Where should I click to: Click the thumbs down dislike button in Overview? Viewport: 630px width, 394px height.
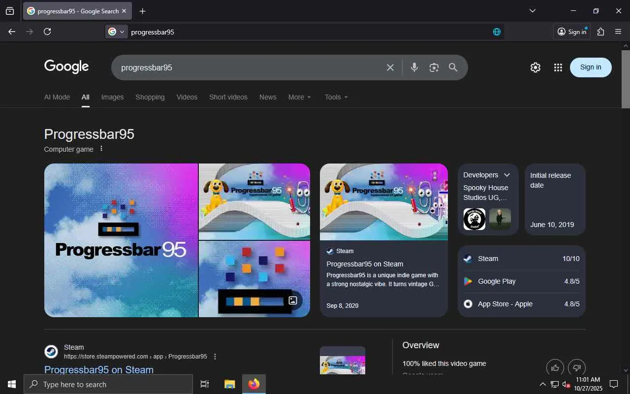tap(577, 367)
